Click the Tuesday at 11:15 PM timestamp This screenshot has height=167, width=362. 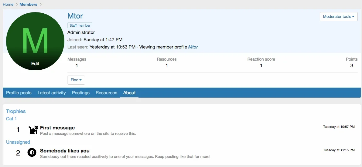339,150
